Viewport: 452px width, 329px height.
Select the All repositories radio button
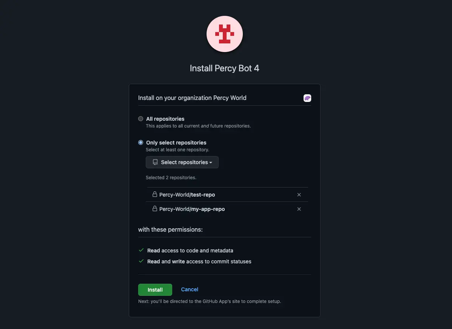141,118
